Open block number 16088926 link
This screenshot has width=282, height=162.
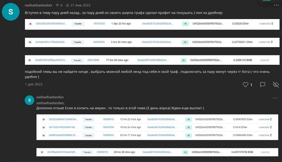[x=99, y=42]
